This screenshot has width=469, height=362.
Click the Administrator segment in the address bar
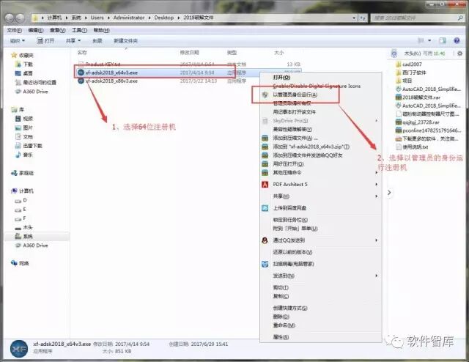point(129,18)
